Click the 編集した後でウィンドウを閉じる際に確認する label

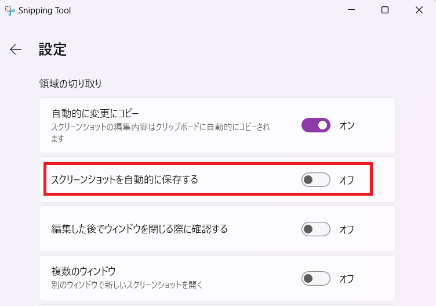tap(139, 229)
